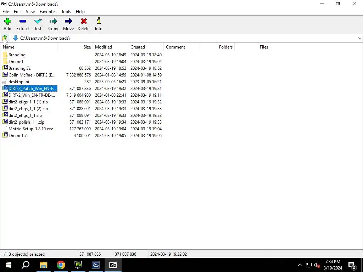Open the Help menu
This screenshot has height=272, width=363.
pyautogui.click(x=80, y=12)
